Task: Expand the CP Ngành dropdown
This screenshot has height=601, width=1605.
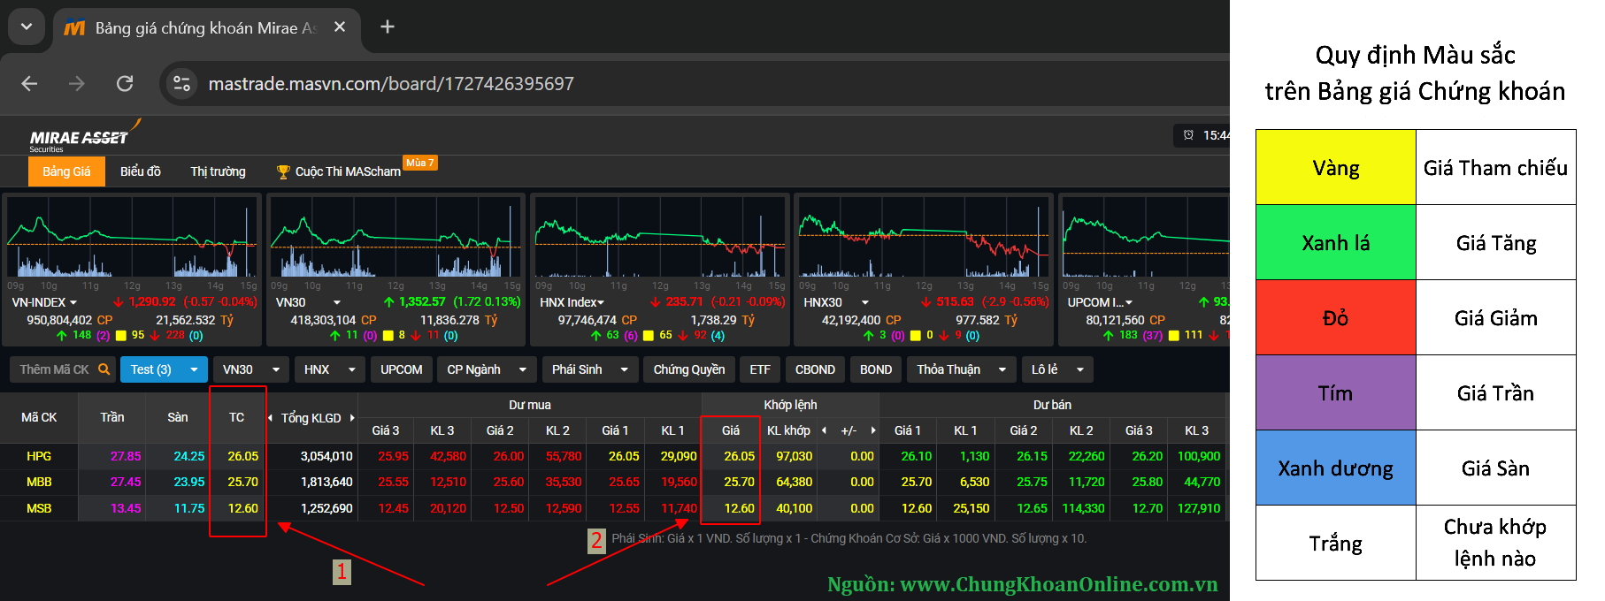Action: click(523, 369)
